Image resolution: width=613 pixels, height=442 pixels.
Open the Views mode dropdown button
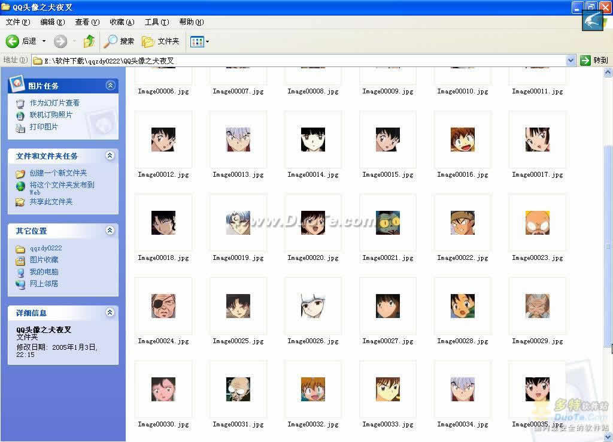click(199, 41)
